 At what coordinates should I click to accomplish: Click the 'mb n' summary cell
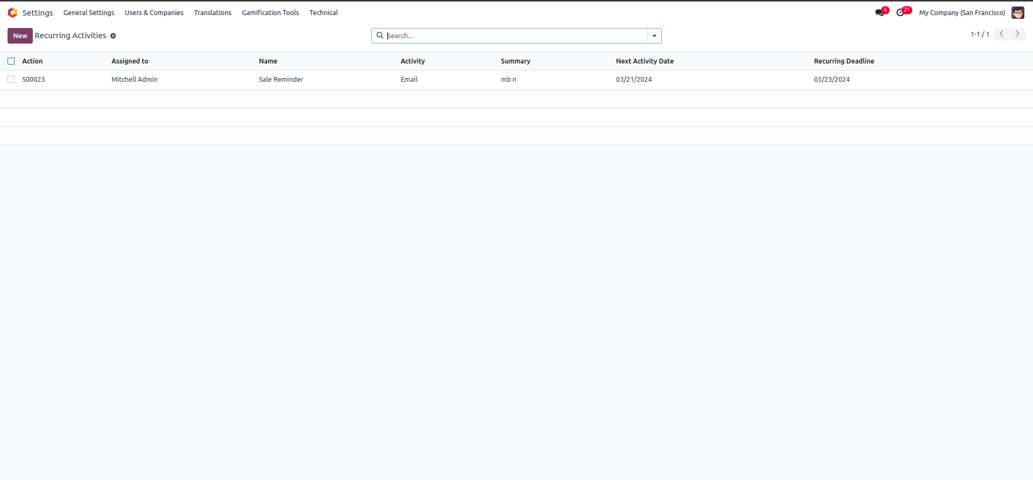point(508,80)
